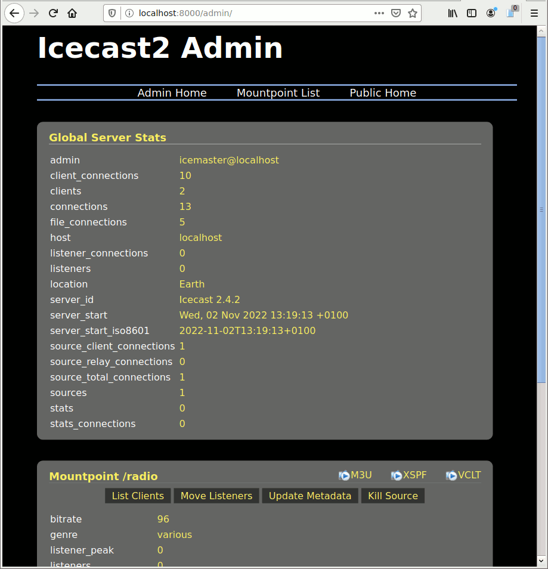Go to browser home page icon

(72, 13)
